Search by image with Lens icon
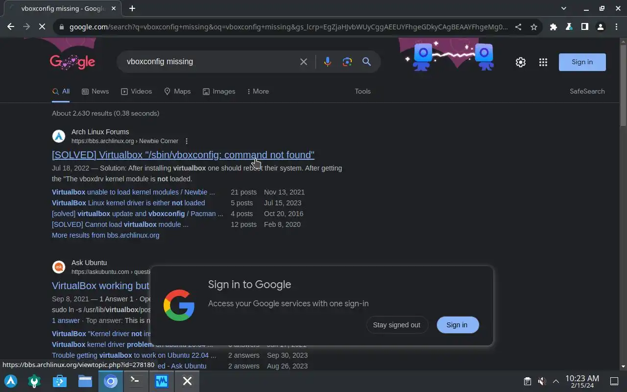627x392 pixels. point(347,62)
